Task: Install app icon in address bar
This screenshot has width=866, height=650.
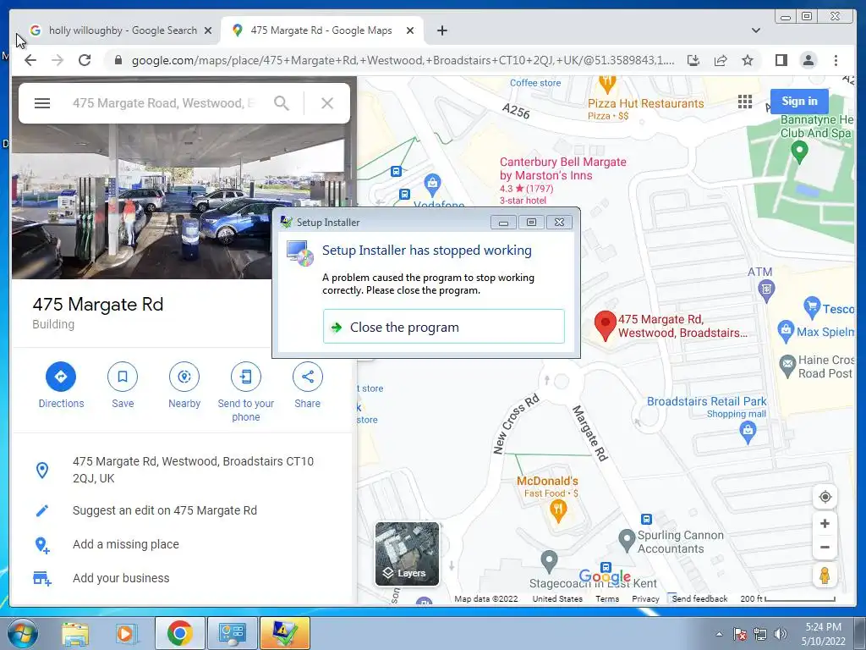Action: coord(693,60)
